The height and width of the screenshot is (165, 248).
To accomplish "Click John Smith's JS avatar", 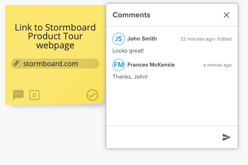I will [x=119, y=39].
